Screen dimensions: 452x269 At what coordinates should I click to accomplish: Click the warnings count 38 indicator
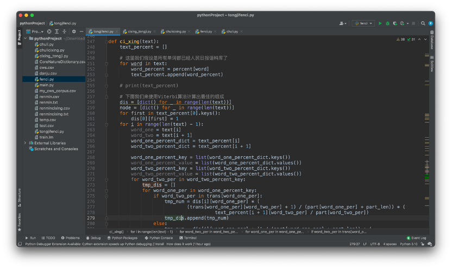[401, 40]
